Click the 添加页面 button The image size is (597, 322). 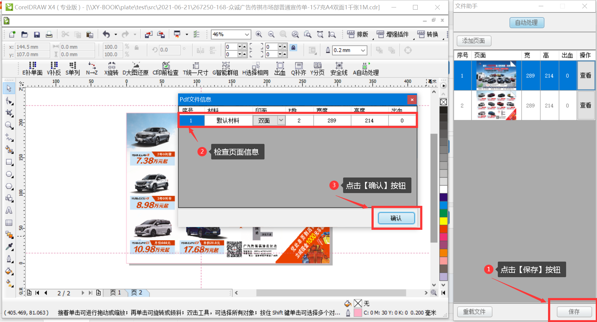pyautogui.click(x=473, y=41)
